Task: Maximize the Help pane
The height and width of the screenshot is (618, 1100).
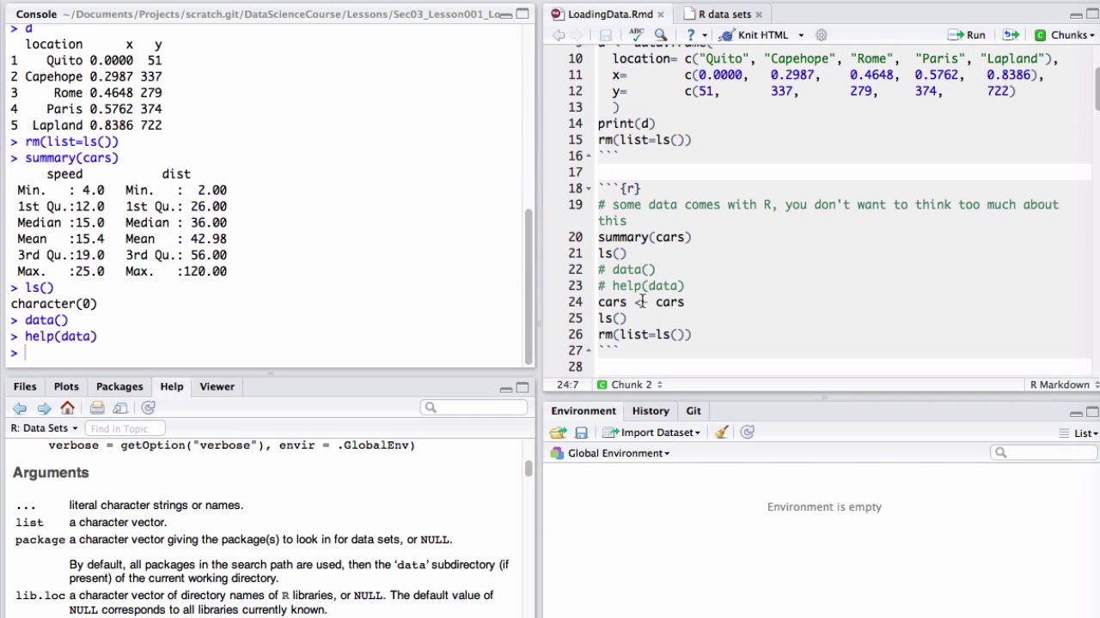Action: pos(522,387)
